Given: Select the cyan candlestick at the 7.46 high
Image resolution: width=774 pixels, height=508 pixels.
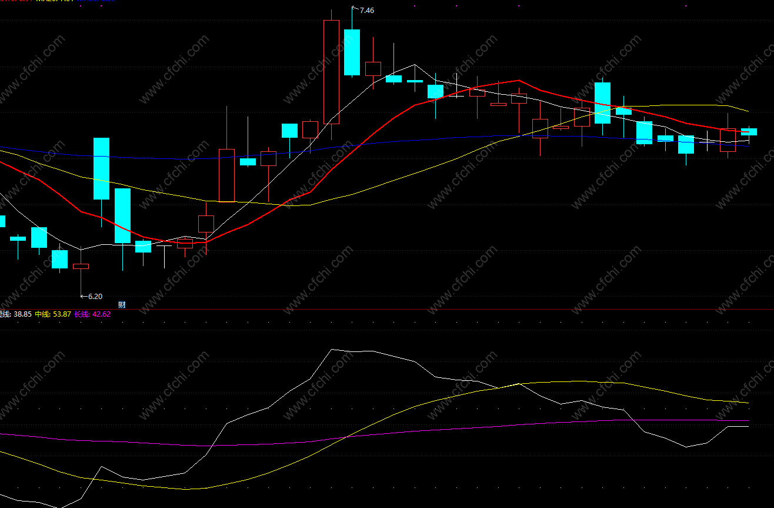Looking at the screenshot, I should (x=352, y=52).
